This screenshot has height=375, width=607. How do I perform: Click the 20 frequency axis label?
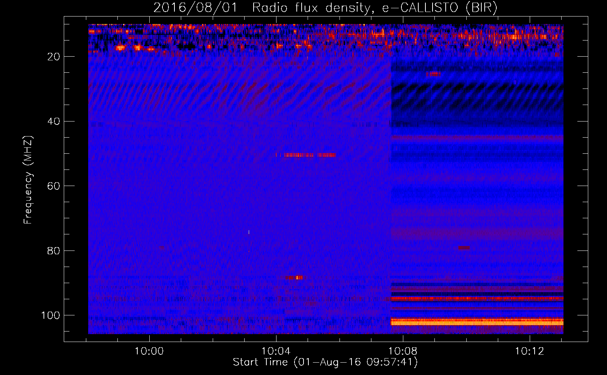pyautogui.click(x=54, y=57)
